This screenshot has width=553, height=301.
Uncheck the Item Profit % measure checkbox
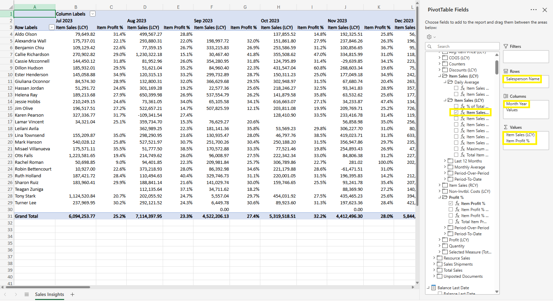[x=451, y=204]
